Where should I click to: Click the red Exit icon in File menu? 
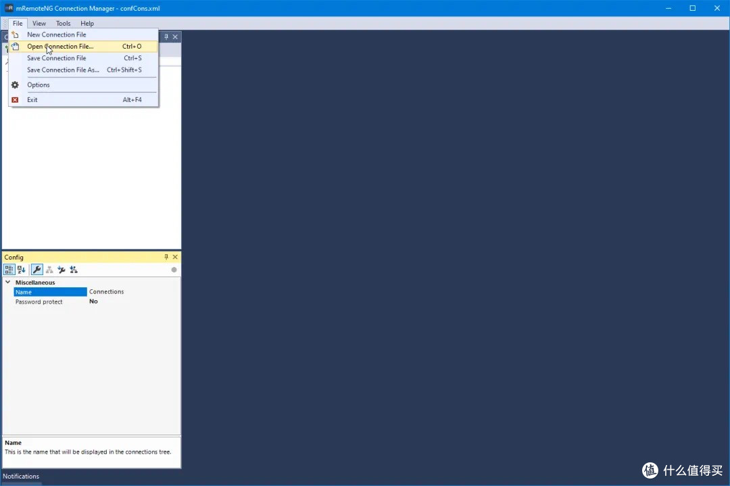(x=15, y=99)
